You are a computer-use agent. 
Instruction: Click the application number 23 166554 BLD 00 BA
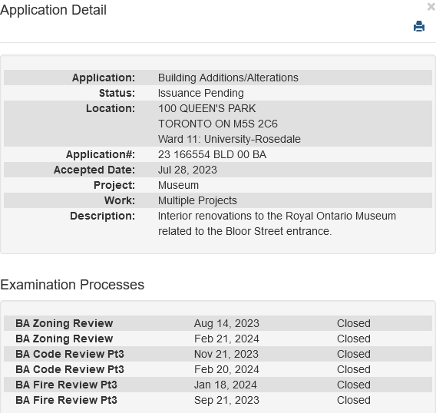click(212, 154)
